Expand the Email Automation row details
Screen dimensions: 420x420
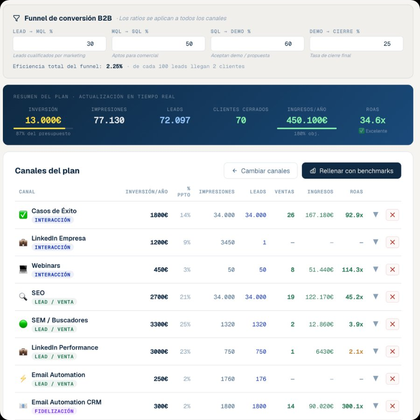(x=376, y=378)
